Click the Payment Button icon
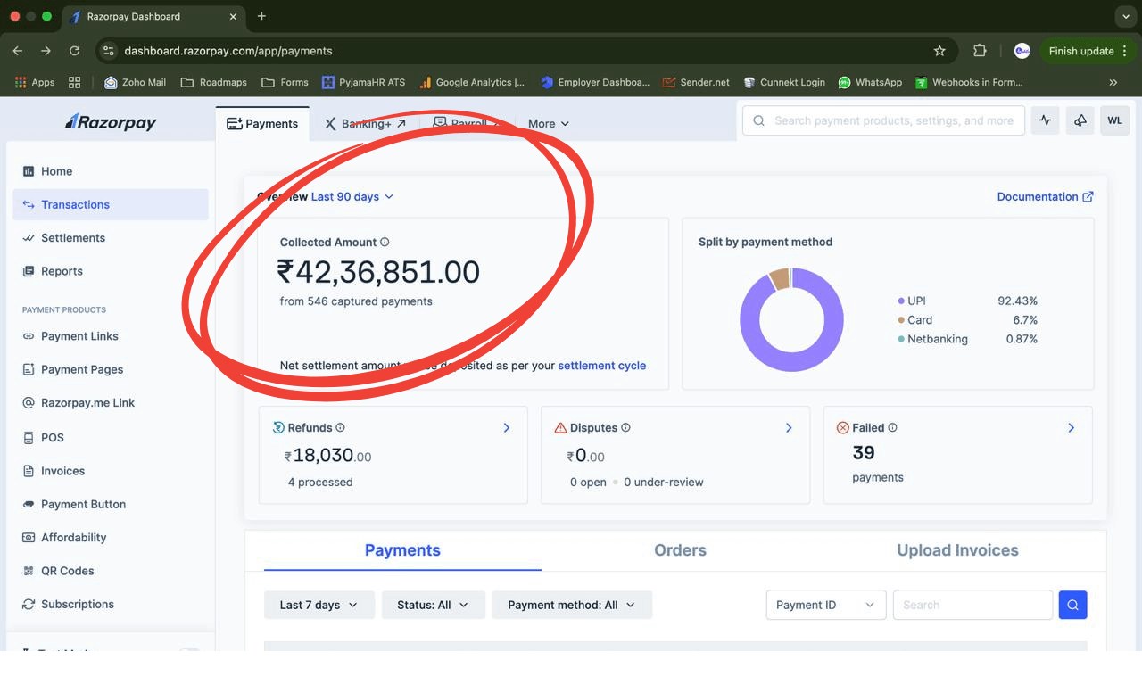This screenshot has width=1142, height=693. (x=29, y=504)
